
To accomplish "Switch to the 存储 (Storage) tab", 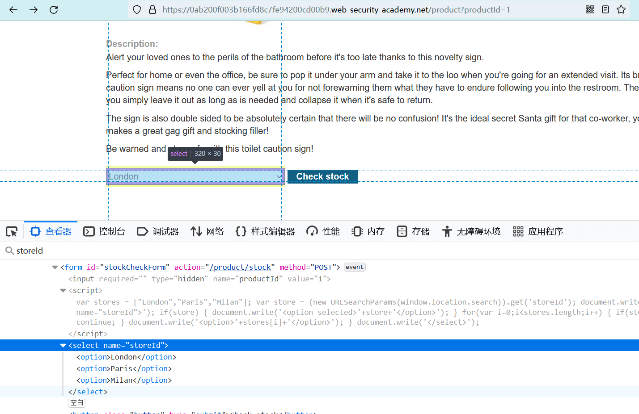I will tap(413, 231).
